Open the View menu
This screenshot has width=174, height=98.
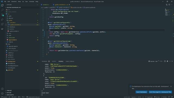pos(19,2)
